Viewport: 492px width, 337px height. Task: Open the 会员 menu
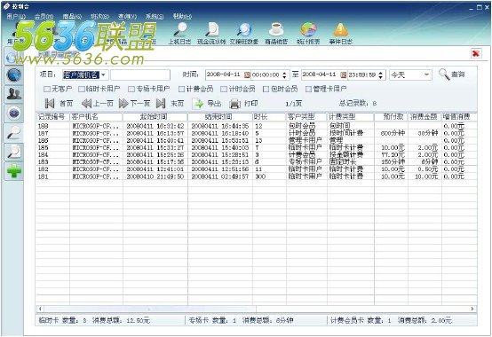tap(44, 16)
